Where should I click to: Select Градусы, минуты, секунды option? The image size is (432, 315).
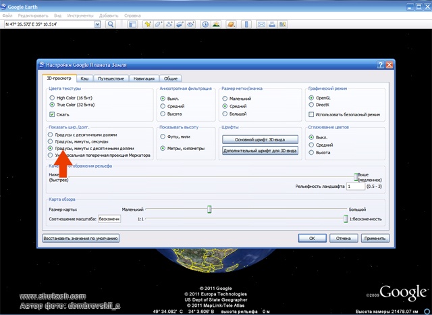tap(50, 141)
